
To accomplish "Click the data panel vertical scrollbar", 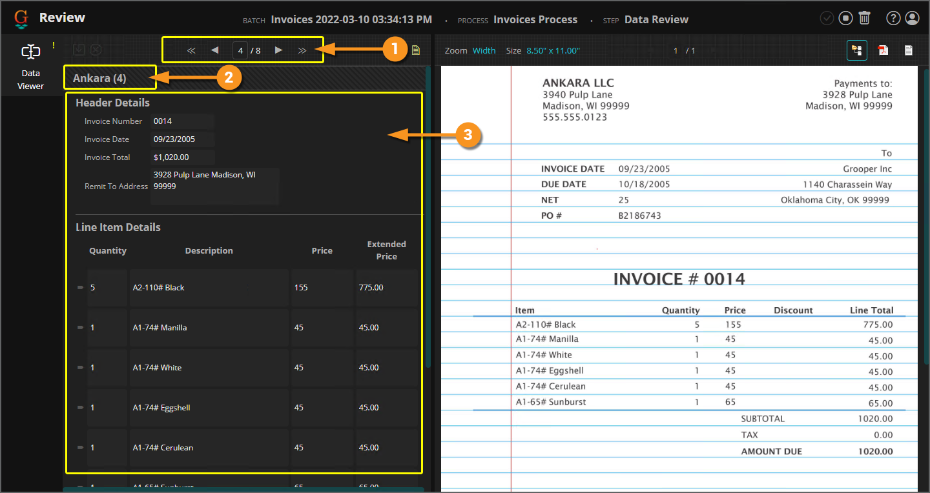I will [428, 258].
